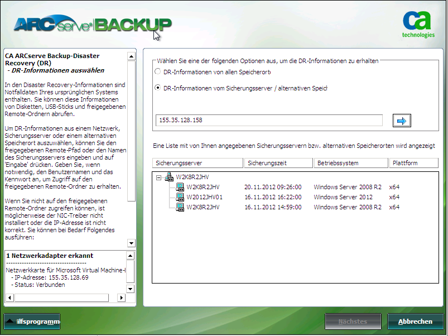The height and width of the screenshot is (336, 448).
Task: Click the blue arrow to connect to the server
Action: 401,120
